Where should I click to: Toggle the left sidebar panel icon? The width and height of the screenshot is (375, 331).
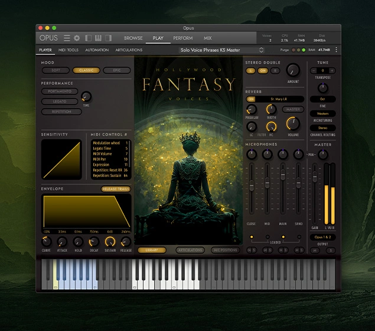tap(88, 38)
